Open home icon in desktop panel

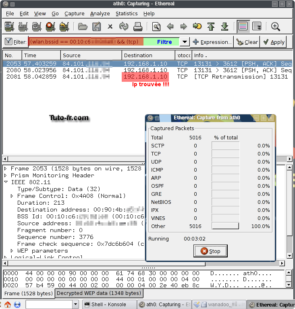[8, 305]
